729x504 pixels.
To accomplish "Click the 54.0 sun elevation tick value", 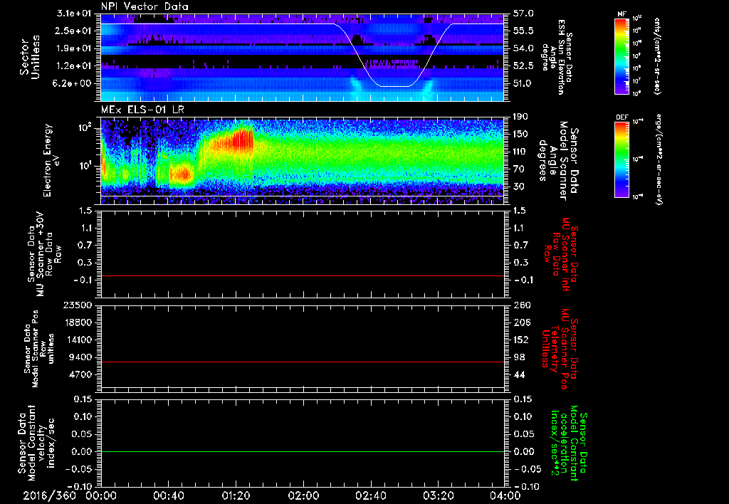I will 523,48.
